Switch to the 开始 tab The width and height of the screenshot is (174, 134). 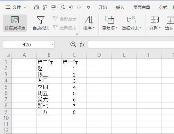[x=103, y=8]
